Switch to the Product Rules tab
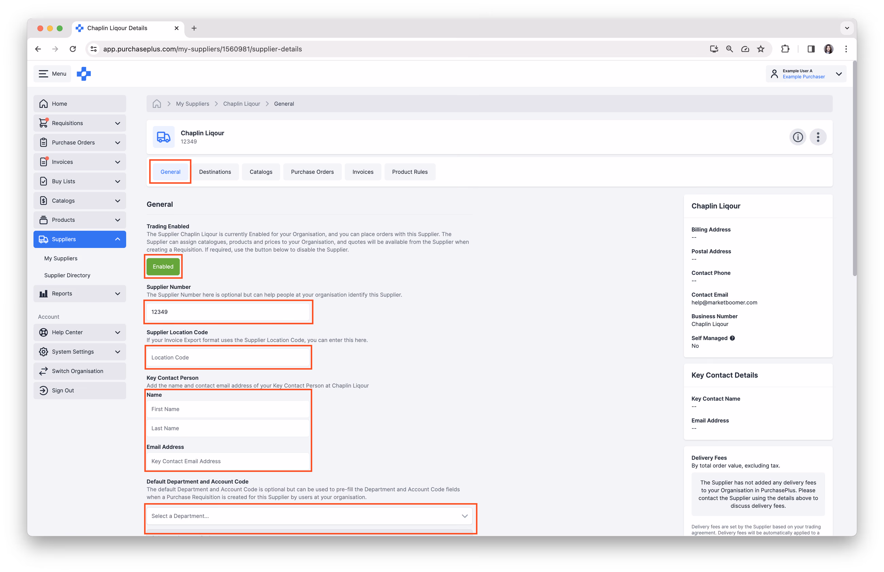The image size is (884, 572). click(x=409, y=172)
